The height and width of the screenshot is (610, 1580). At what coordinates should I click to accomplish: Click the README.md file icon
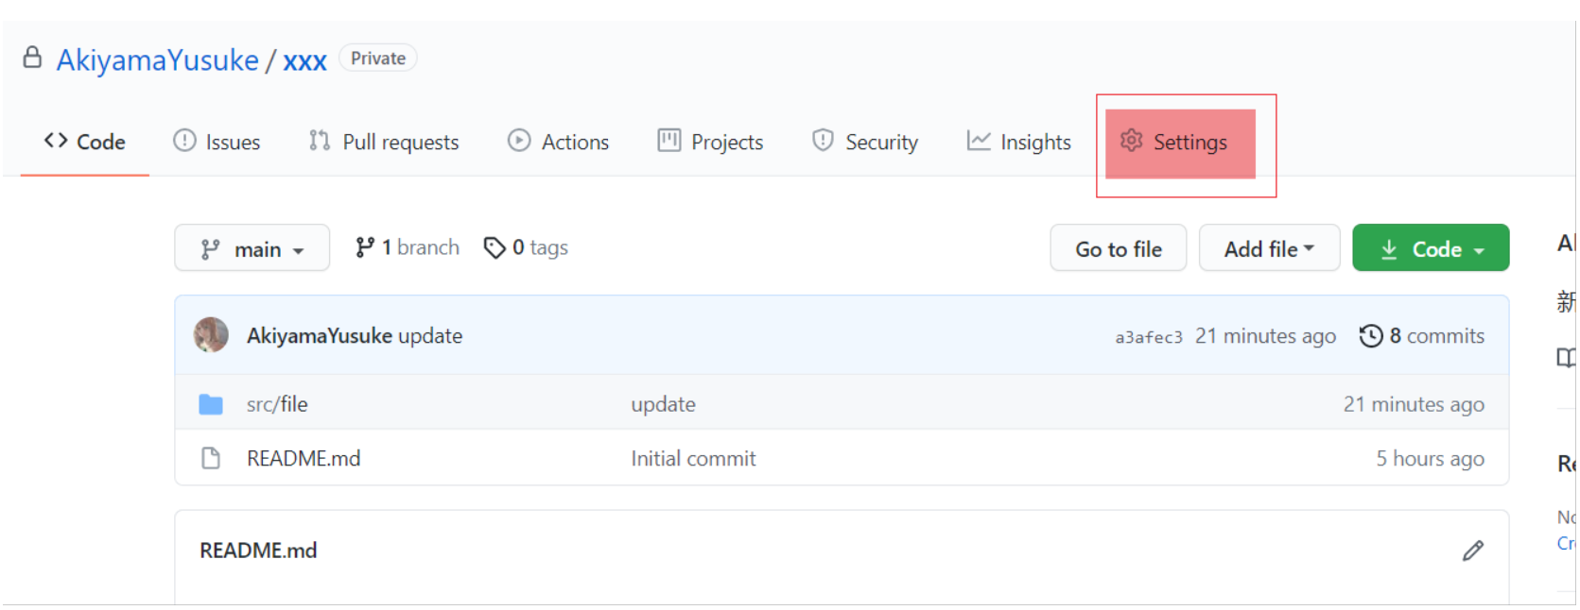tap(211, 458)
